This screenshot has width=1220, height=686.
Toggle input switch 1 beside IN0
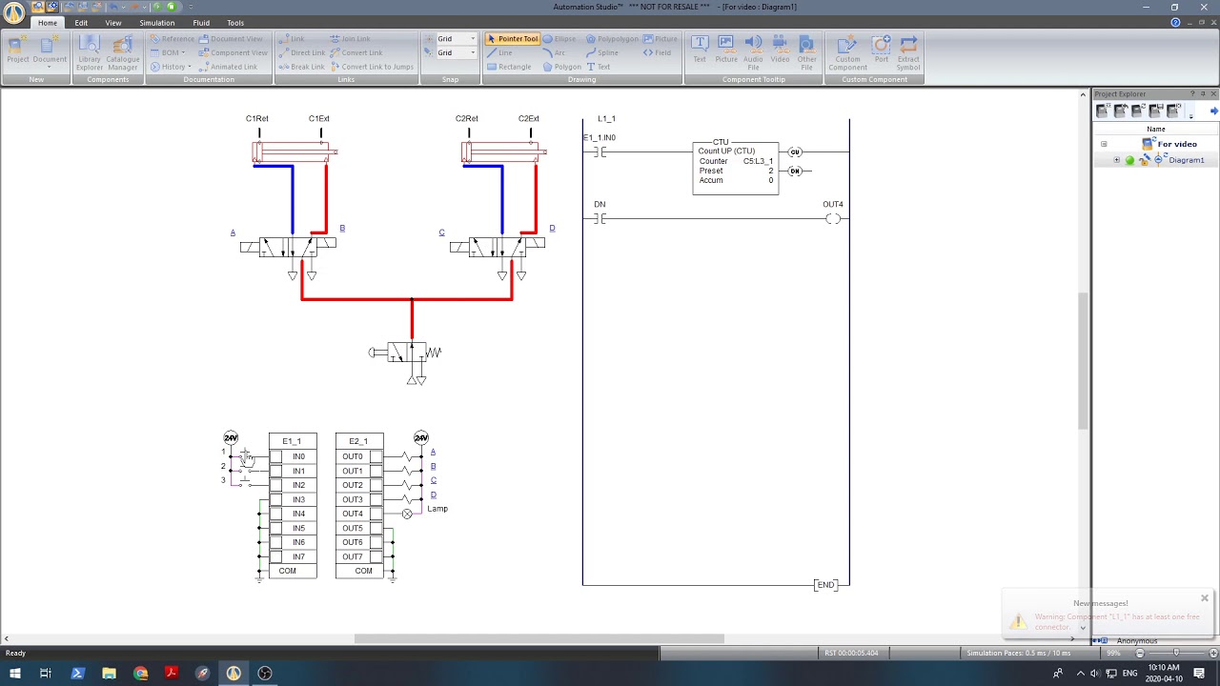point(246,456)
